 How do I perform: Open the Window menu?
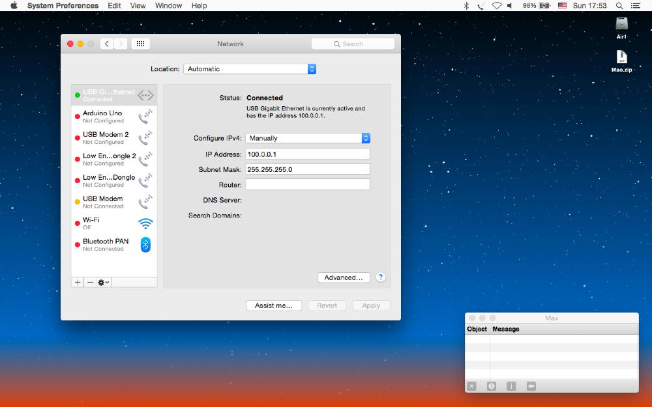coord(168,6)
